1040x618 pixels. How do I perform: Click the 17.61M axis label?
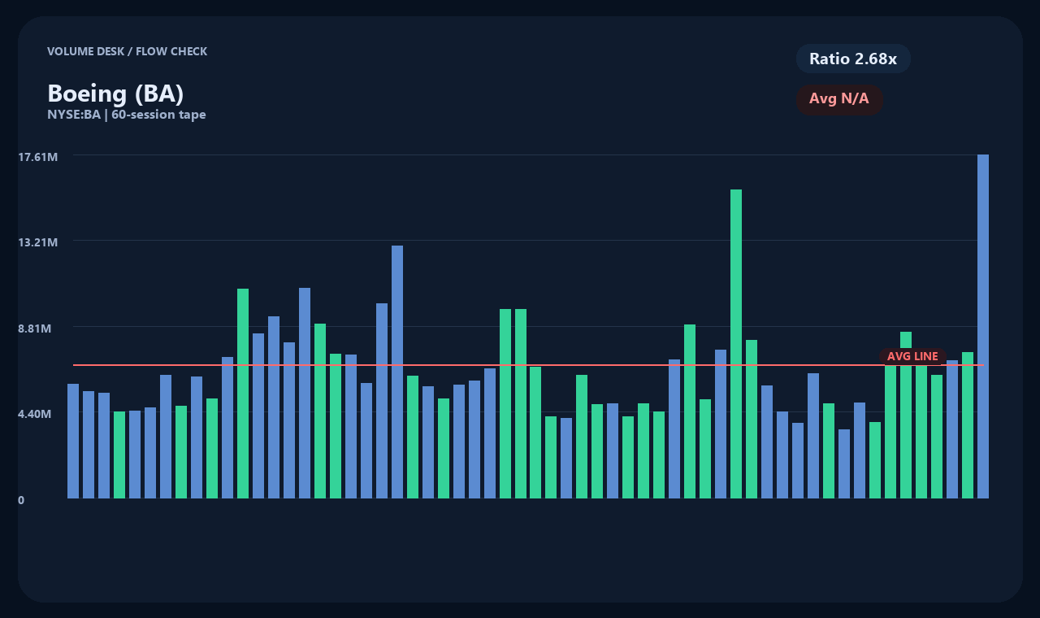[38, 156]
